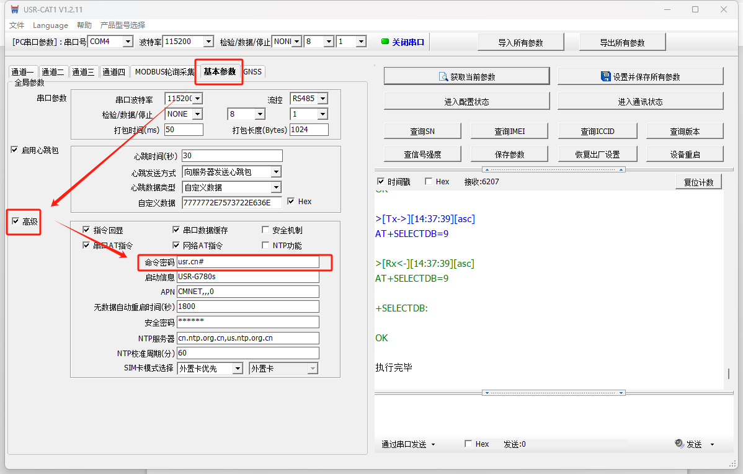Click the green LED serial port status icon
The image size is (743, 474).
point(385,42)
